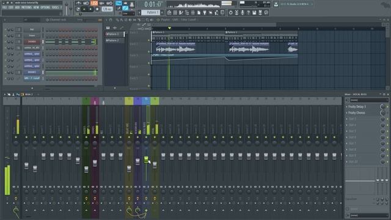
Task: Open Fruity Chorus slot options arrow
Action: [x=346, y=113]
